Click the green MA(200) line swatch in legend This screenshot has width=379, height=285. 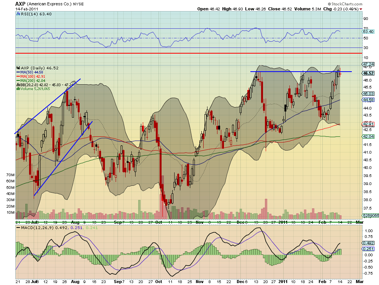click(x=18, y=81)
